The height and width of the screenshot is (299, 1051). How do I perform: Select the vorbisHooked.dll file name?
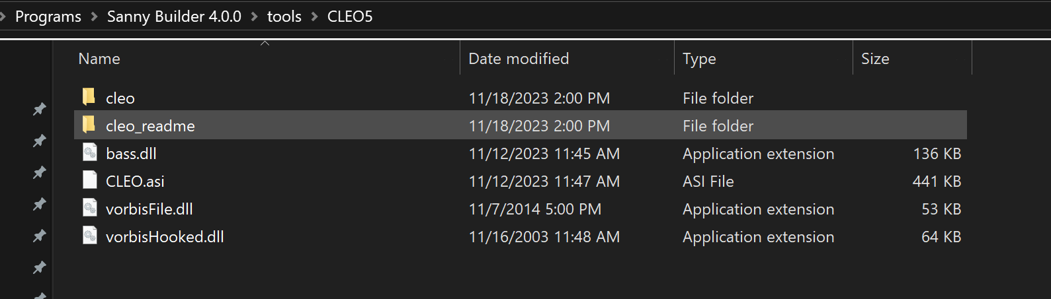tap(165, 237)
